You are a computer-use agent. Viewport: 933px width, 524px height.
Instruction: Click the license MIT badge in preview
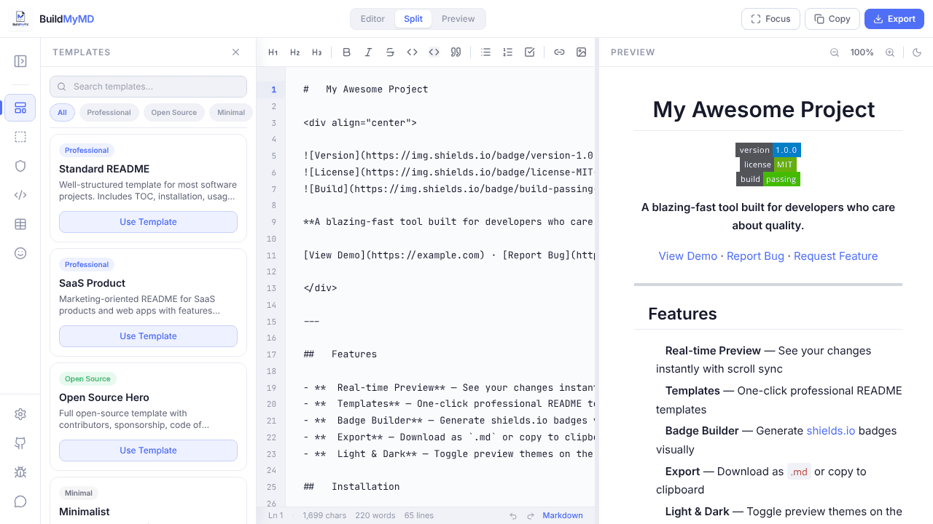[768, 164]
